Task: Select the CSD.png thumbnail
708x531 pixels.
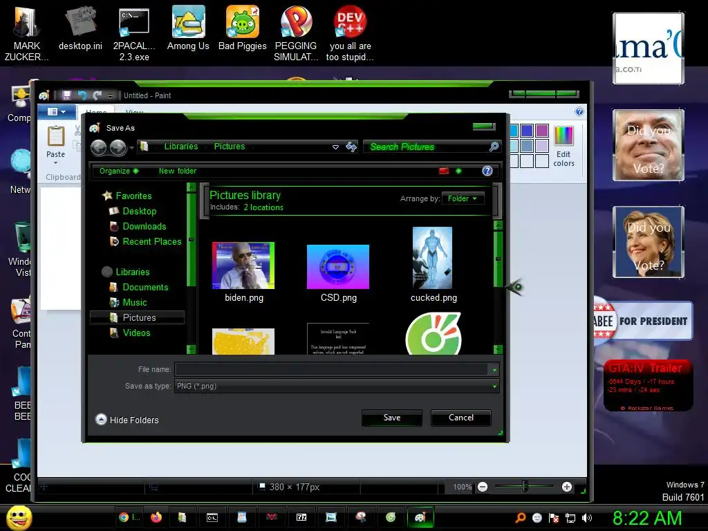Action: pyautogui.click(x=337, y=267)
